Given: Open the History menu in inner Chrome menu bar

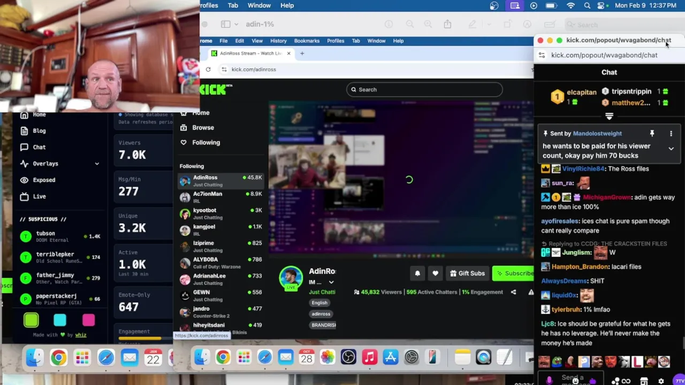Looking at the screenshot, I should click(278, 41).
